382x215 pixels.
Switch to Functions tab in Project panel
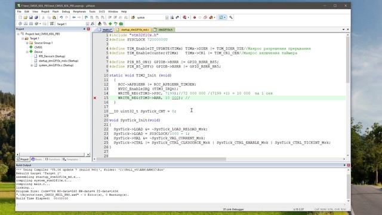tap(53, 159)
